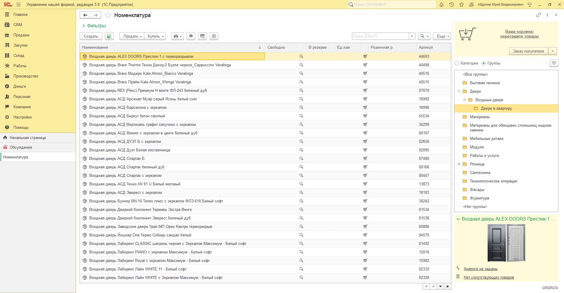
Task: Click the Заказ покупателя button
Action: point(528,51)
